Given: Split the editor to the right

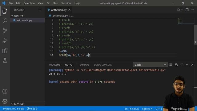Looking at the screenshot, I should (x=187, y=10).
